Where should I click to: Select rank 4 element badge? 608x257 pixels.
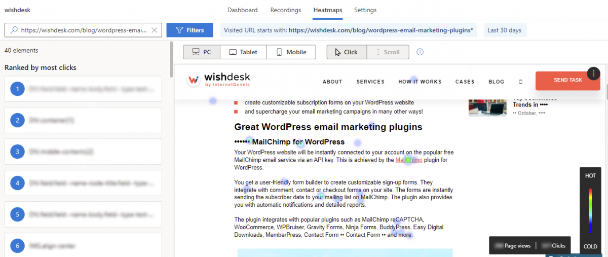tap(17, 183)
